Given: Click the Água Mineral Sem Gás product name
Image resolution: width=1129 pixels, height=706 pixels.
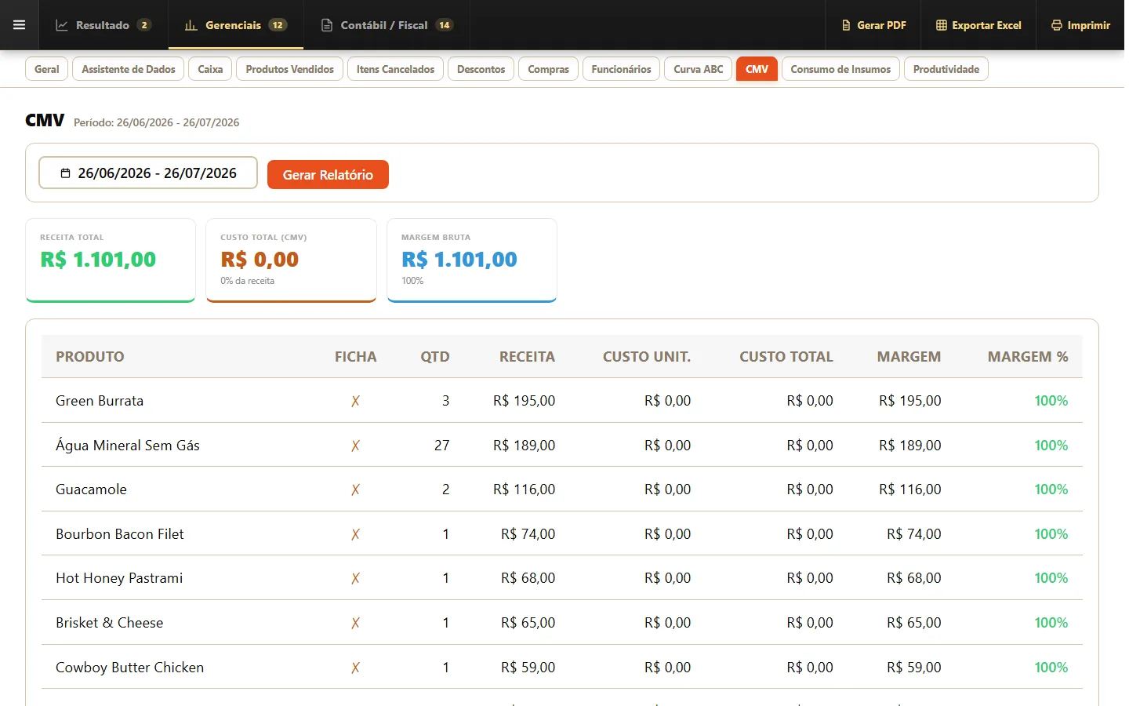Looking at the screenshot, I should pos(128,446).
